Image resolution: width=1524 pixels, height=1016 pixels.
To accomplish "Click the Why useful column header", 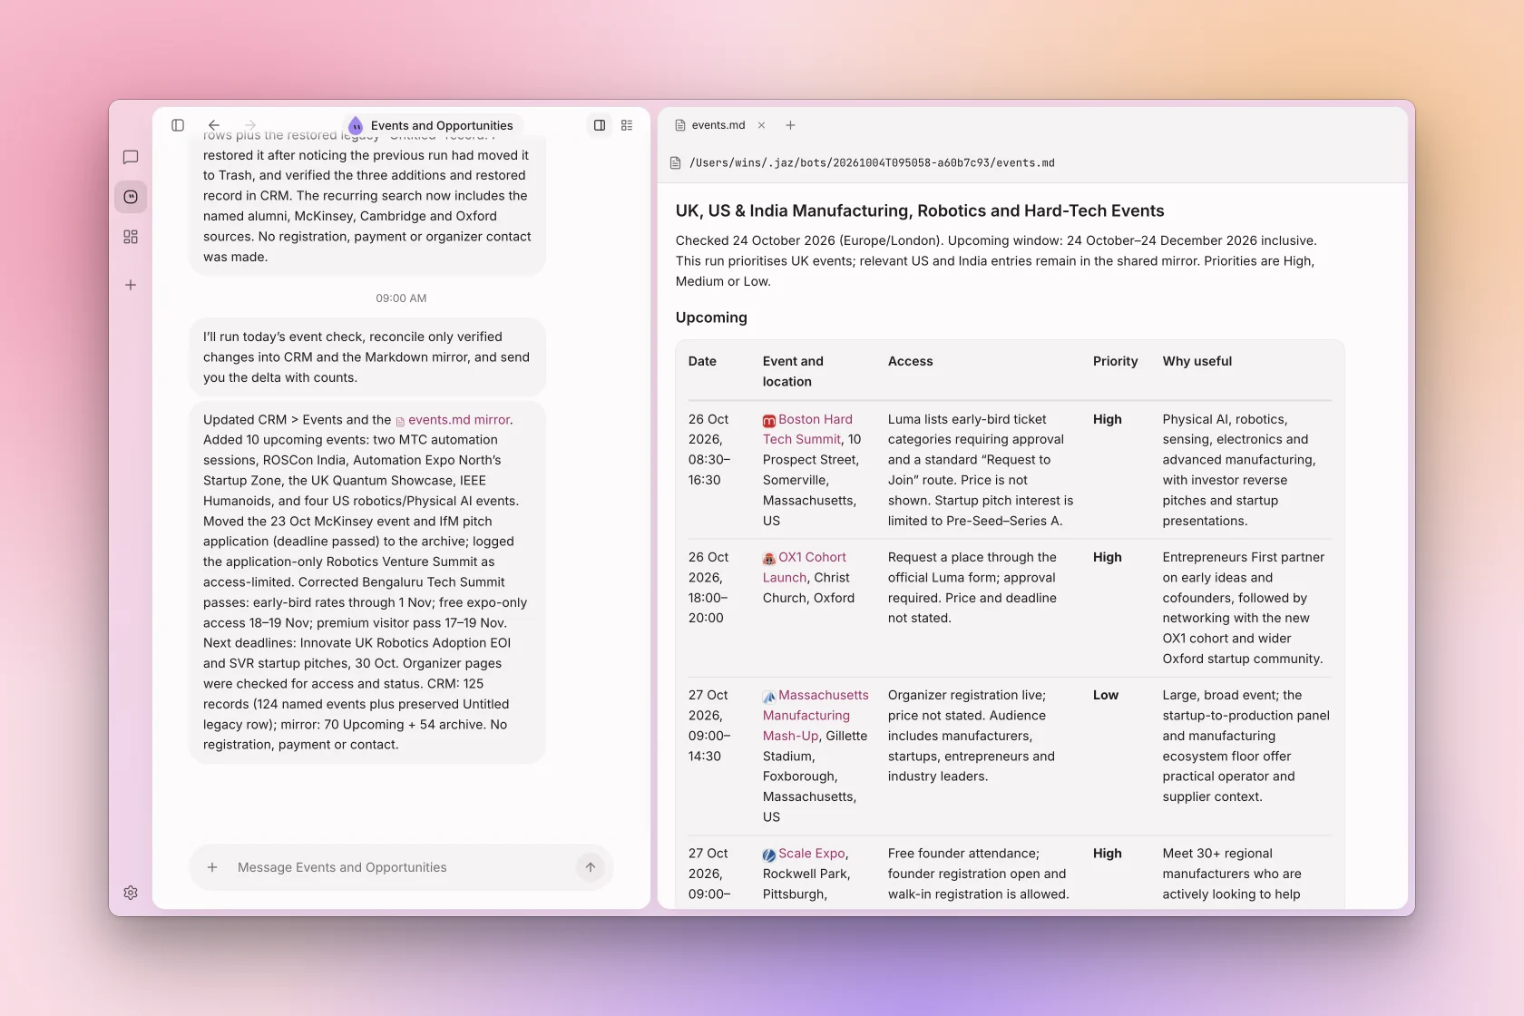I will coord(1197,361).
